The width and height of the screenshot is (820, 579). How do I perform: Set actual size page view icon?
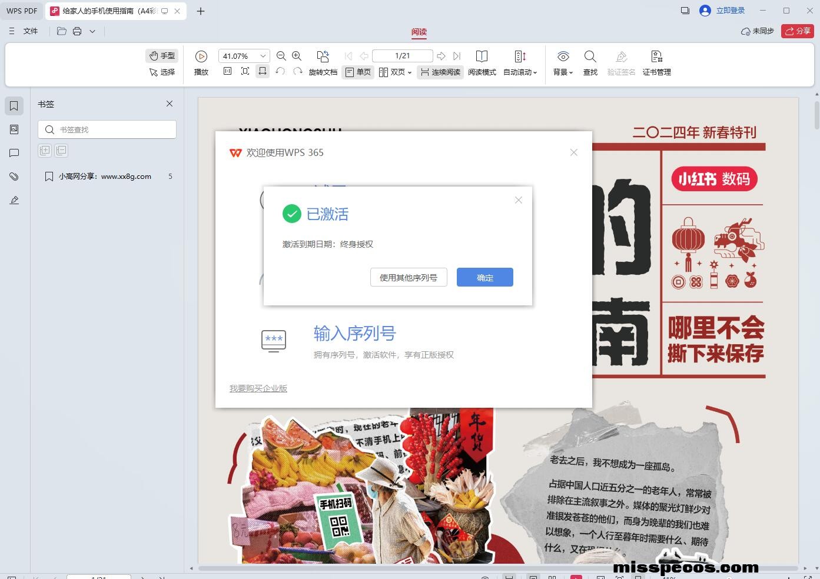coord(228,71)
